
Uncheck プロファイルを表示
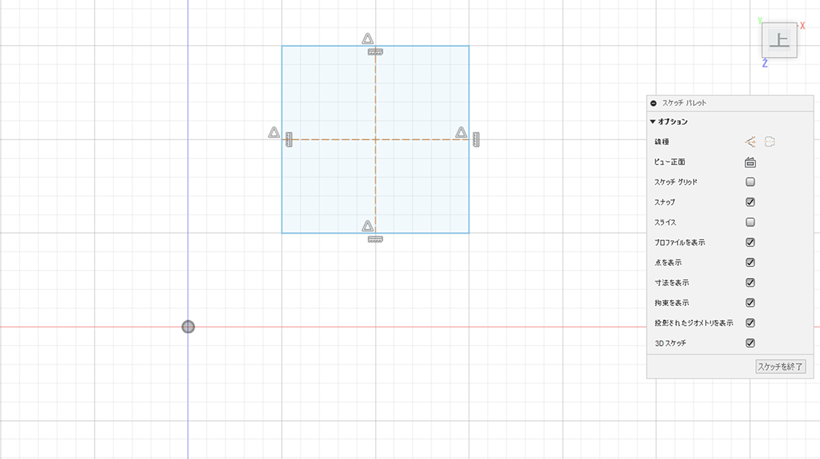tap(750, 242)
